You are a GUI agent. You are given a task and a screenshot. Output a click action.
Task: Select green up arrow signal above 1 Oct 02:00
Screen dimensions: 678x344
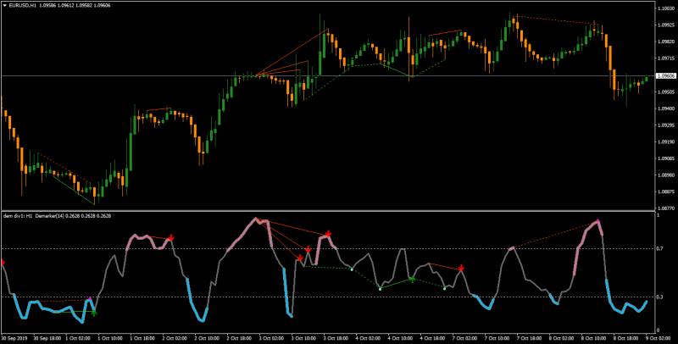pyautogui.click(x=94, y=313)
